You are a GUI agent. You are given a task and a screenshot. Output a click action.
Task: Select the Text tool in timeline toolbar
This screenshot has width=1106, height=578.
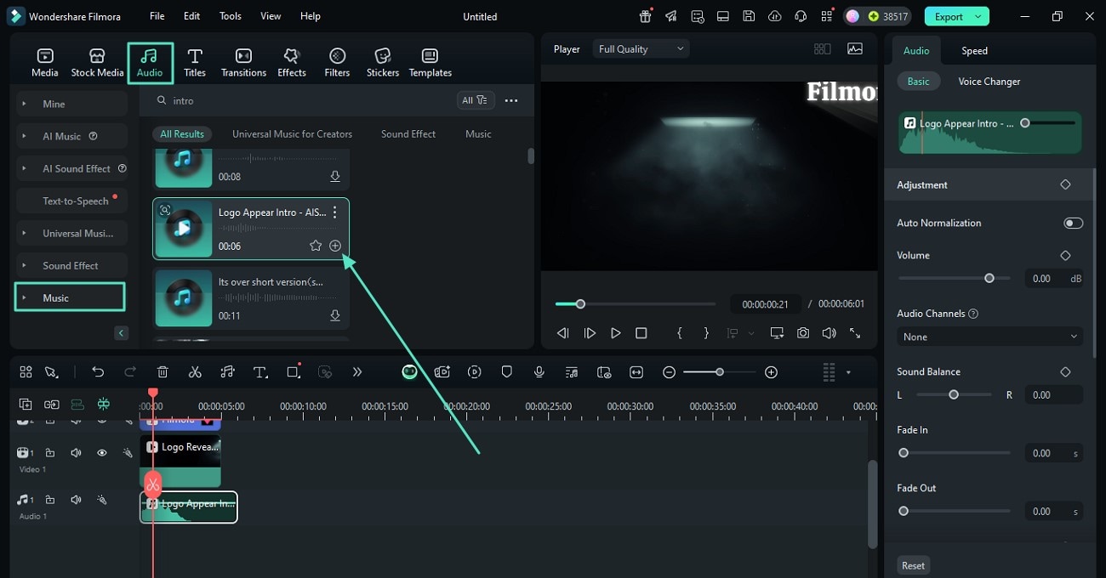pyautogui.click(x=260, y=372)
